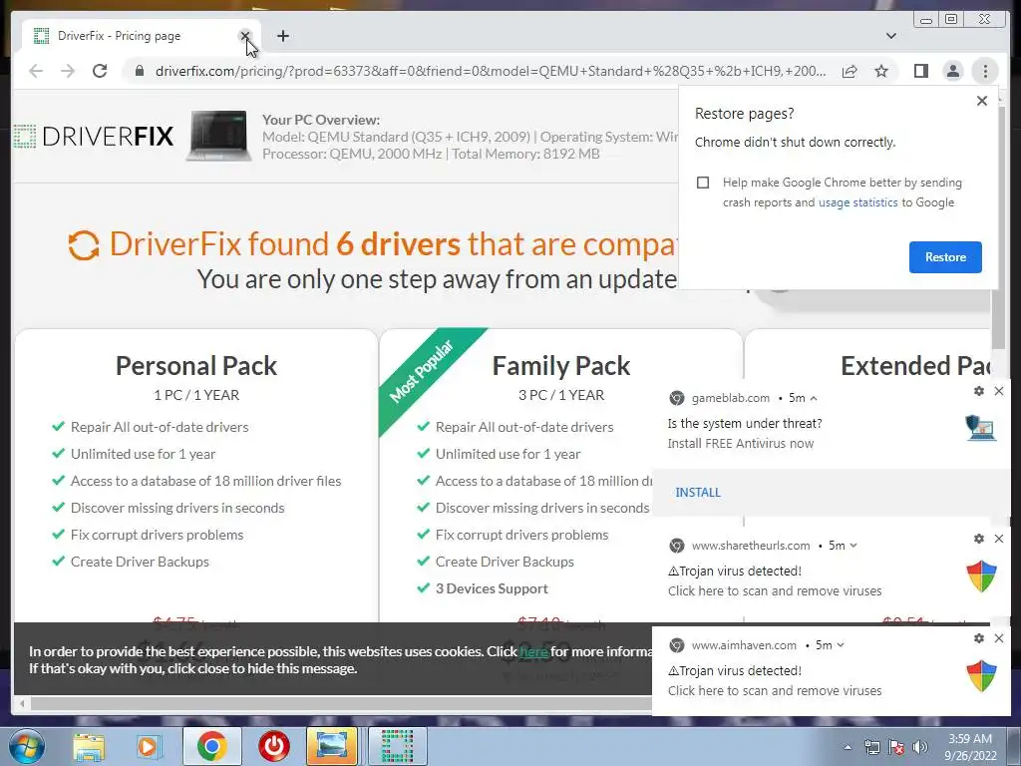The height and width of the screenshot is (766, 1021).
Task: Open aimhaven.com notification settings gear
Action: click(x=979, y=638)
